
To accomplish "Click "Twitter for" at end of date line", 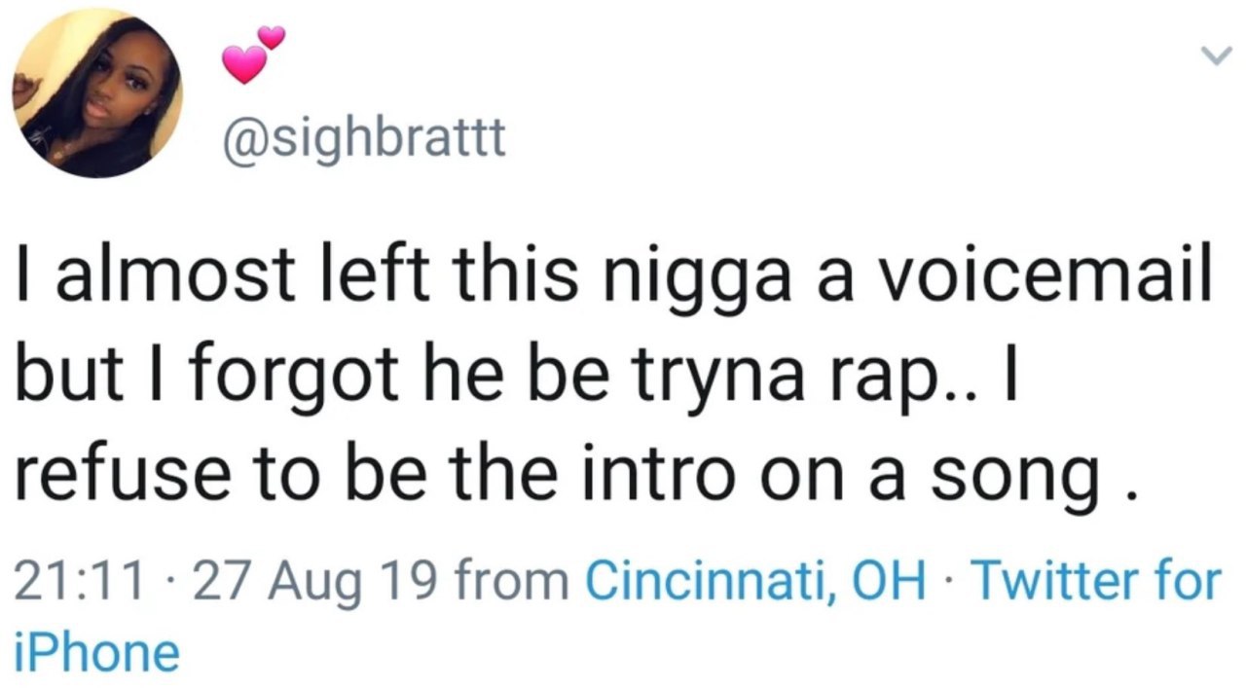I will [x=1097, y=582].
